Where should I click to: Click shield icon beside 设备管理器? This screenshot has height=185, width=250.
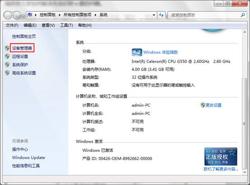coord(7,48)
